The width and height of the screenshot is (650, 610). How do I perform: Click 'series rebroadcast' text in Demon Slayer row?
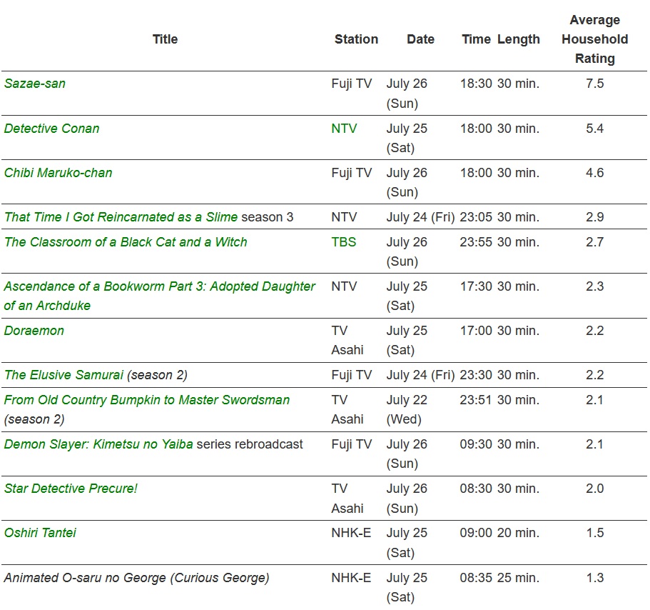[250, 444]
